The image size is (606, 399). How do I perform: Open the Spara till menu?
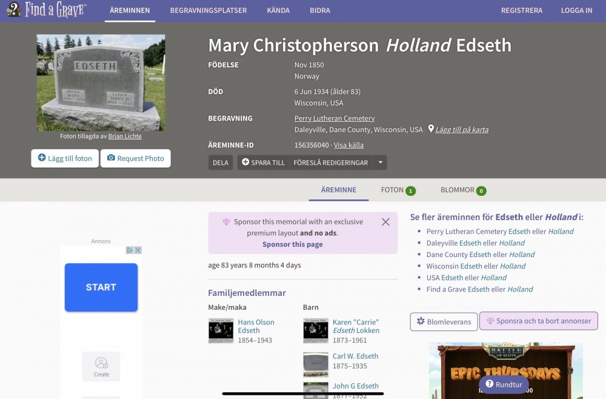point(263,163)
